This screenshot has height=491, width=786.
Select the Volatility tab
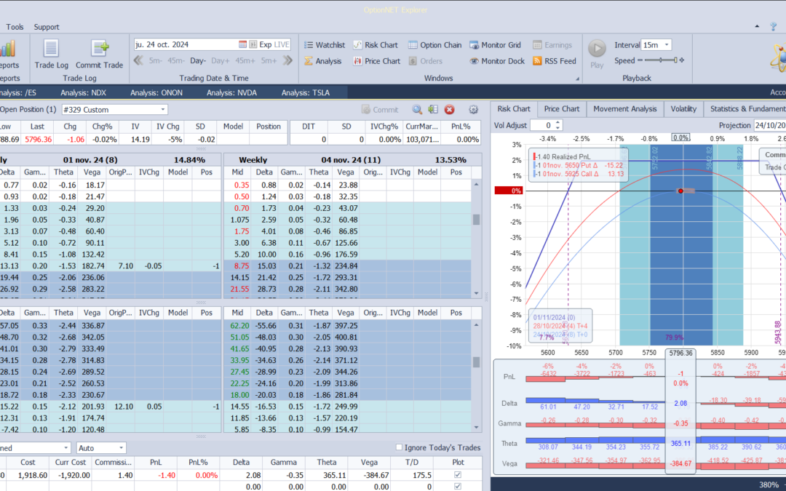[683, 108]
